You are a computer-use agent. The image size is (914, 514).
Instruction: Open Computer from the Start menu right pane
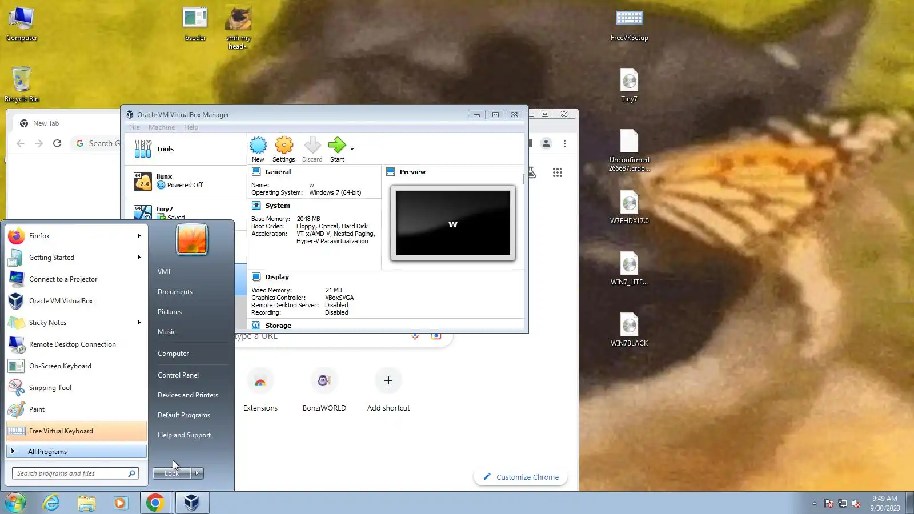(x=173, y=354)
